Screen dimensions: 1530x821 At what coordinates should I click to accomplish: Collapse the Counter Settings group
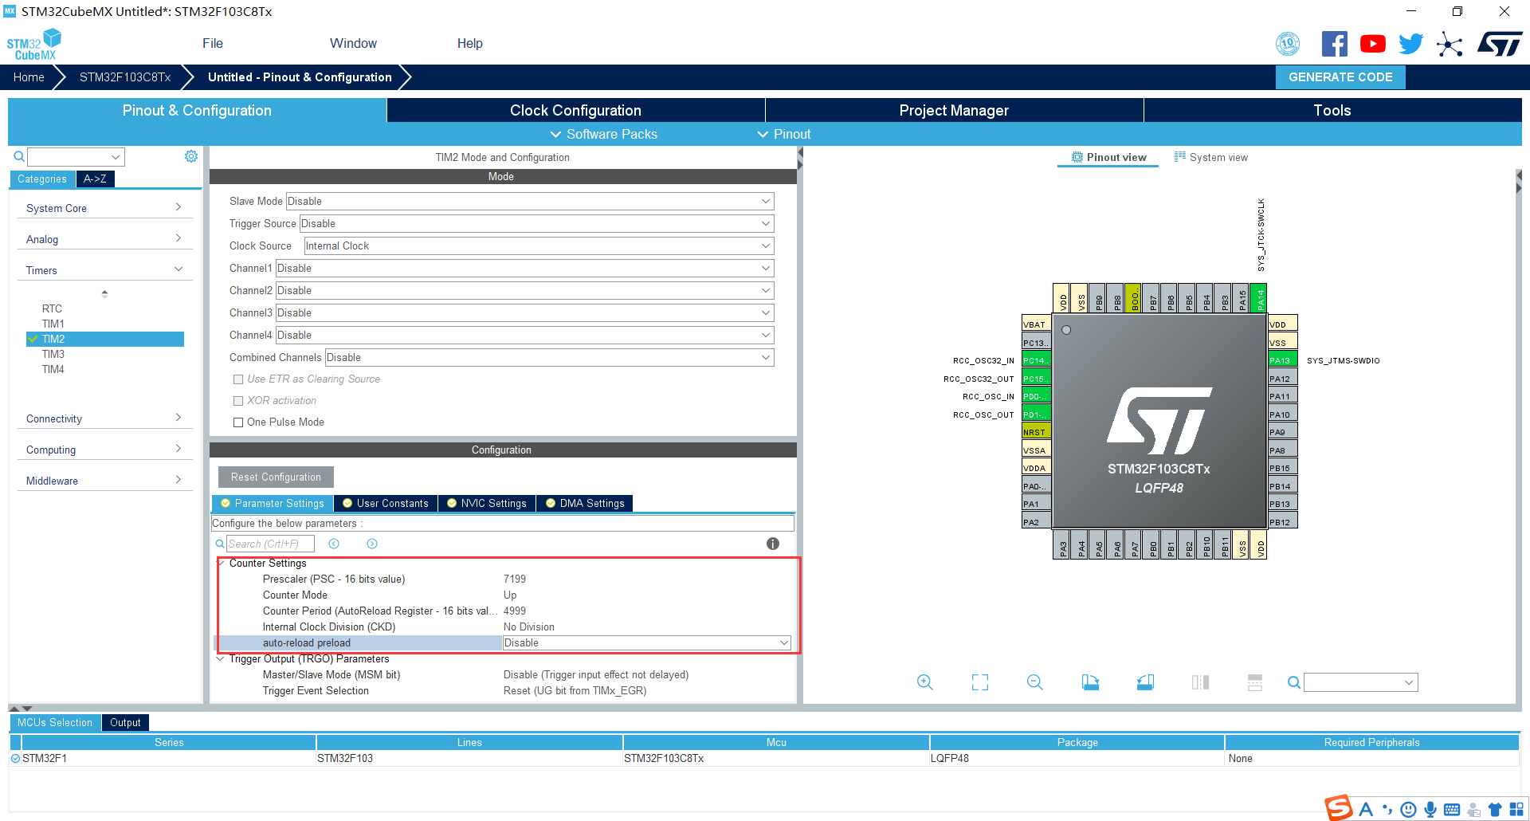(x=221, y=564)
